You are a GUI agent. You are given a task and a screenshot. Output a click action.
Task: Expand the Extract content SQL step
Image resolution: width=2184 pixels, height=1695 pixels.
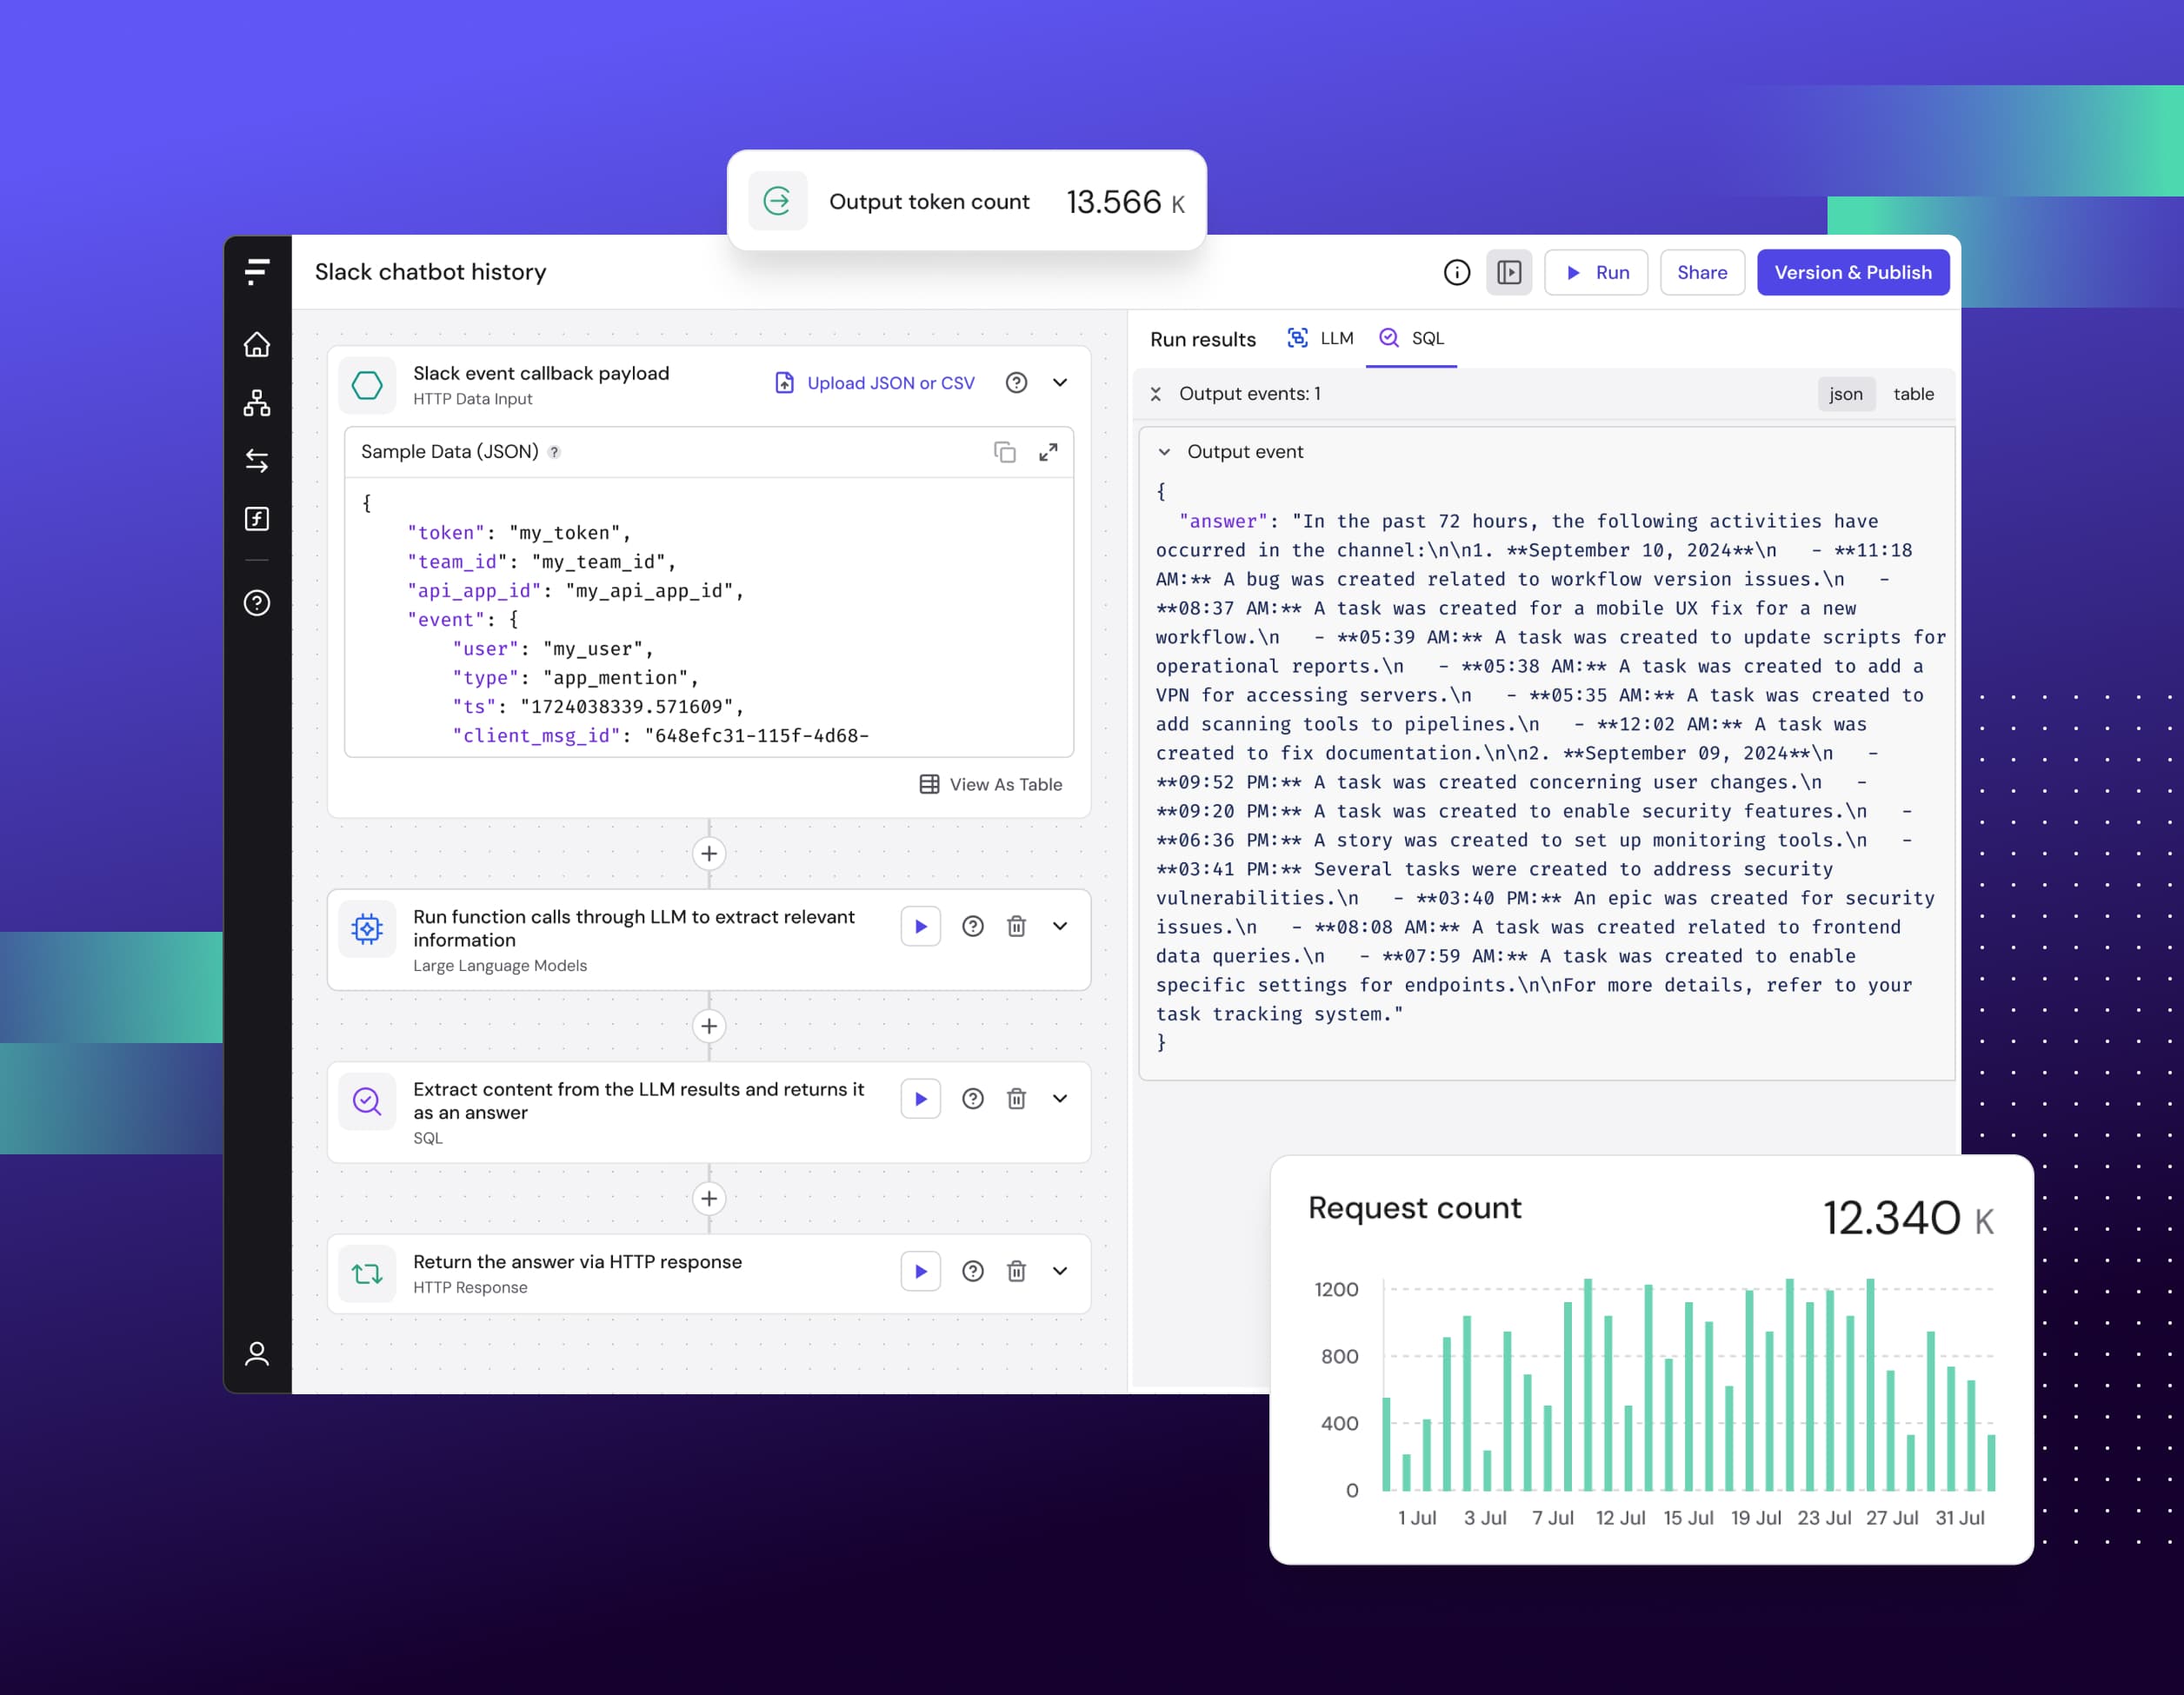tap(1060, 1099)
